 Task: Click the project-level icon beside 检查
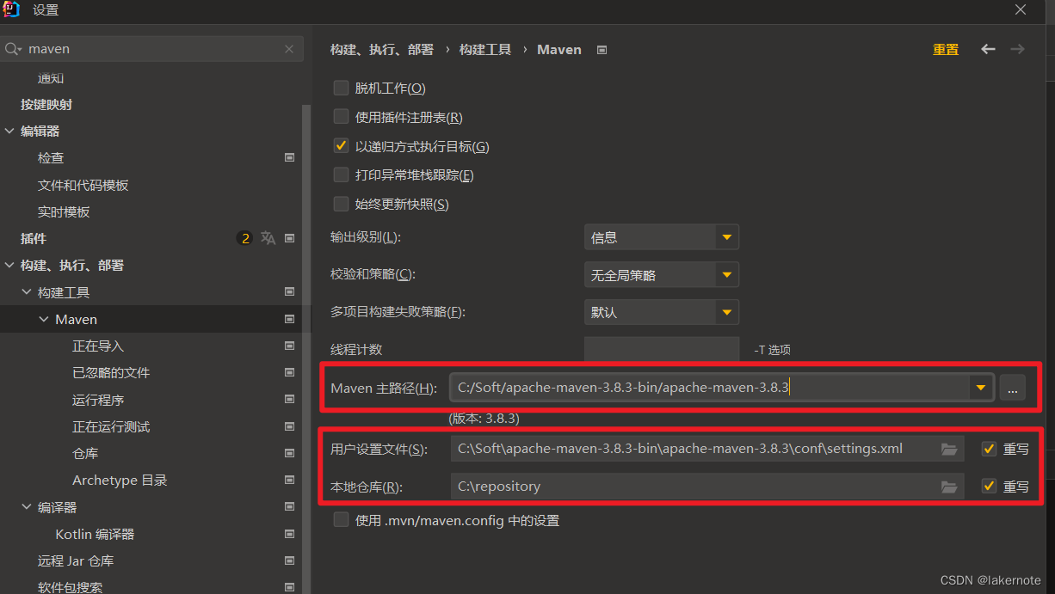[x=289, y=158]
